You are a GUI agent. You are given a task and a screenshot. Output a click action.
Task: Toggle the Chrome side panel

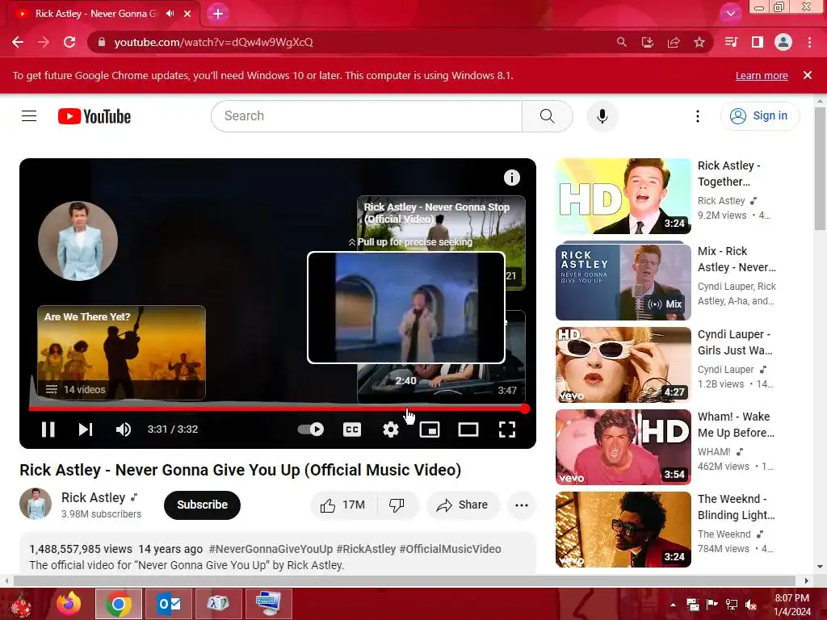tap(757, 42)
